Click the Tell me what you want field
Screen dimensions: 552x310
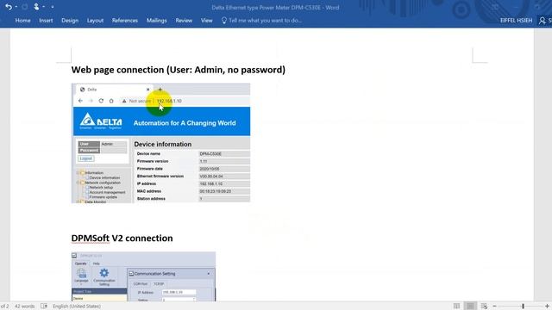[x=265, y=21]
